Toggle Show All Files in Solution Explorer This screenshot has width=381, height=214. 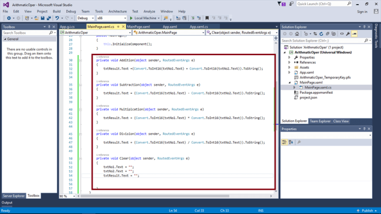point(334,34)
